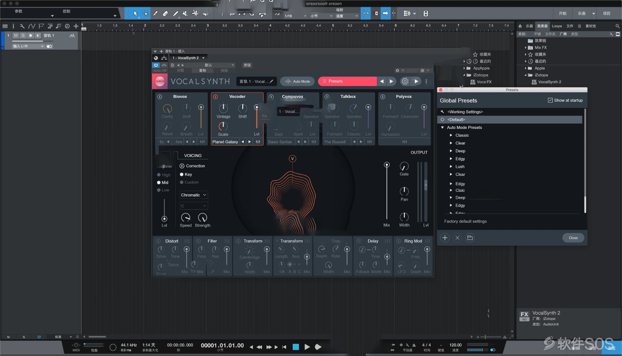Viewport: 622px width, 356px height.
Task: Mute track 1 with M button
Action: pyautogui.click(x=16, y=35)
